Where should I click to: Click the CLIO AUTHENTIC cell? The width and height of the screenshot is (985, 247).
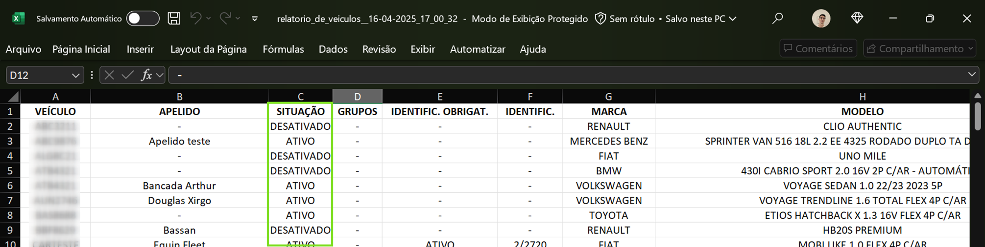[812, 126]
